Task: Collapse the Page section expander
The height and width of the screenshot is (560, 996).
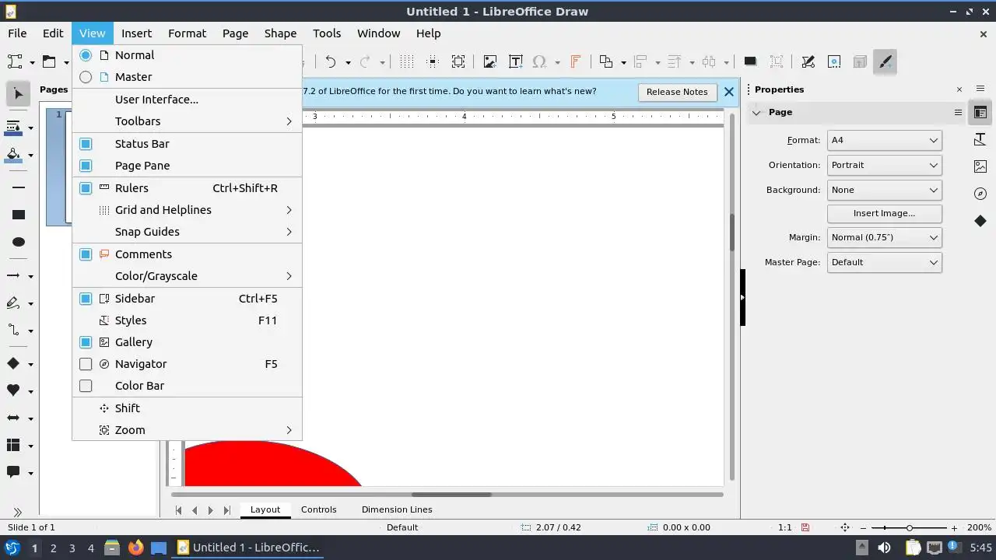Action: click(x=756, y=112)
